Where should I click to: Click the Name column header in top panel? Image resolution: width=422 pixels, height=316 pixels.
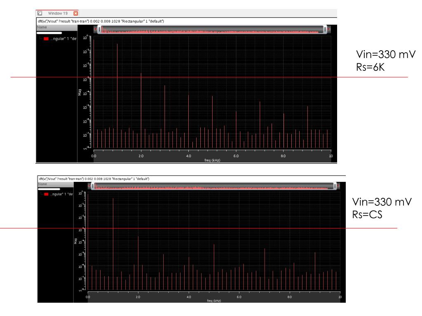click(57, 27)
